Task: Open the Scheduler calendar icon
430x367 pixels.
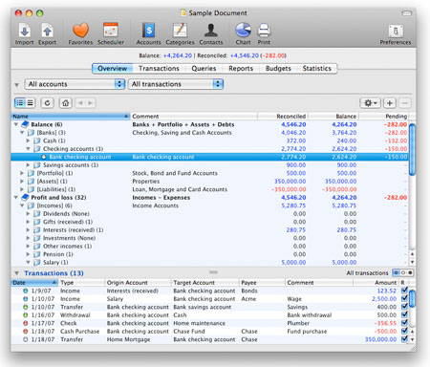Action: pyautogui.click(x=111, y=31)
